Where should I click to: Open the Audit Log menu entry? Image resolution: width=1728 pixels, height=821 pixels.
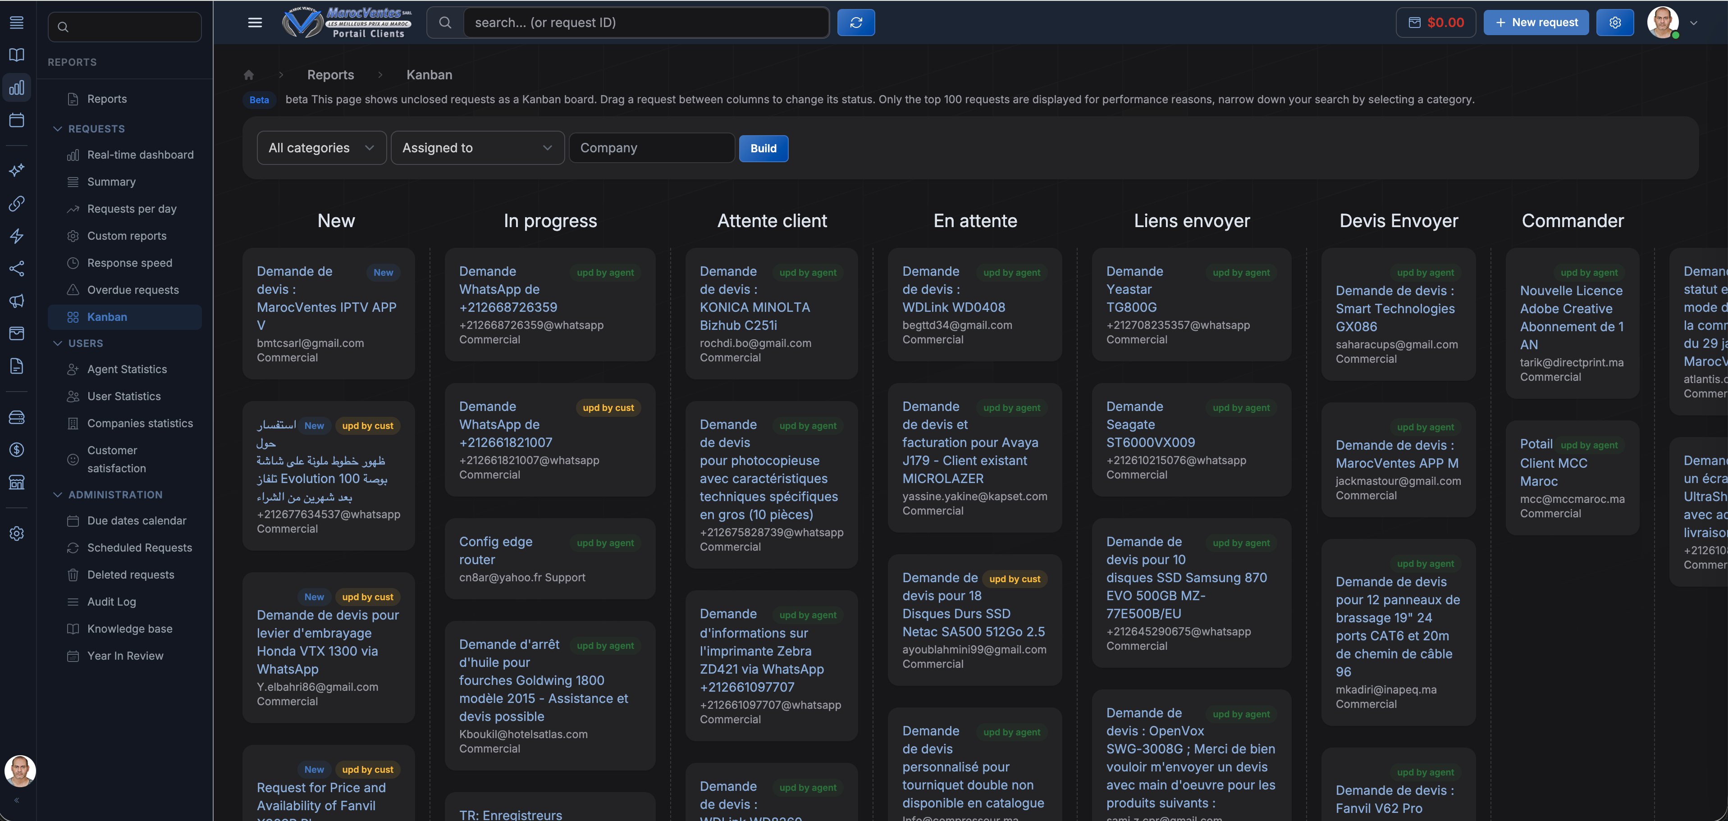(111, 602)
